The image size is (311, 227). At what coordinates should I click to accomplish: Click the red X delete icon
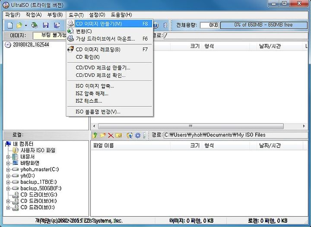111,135
